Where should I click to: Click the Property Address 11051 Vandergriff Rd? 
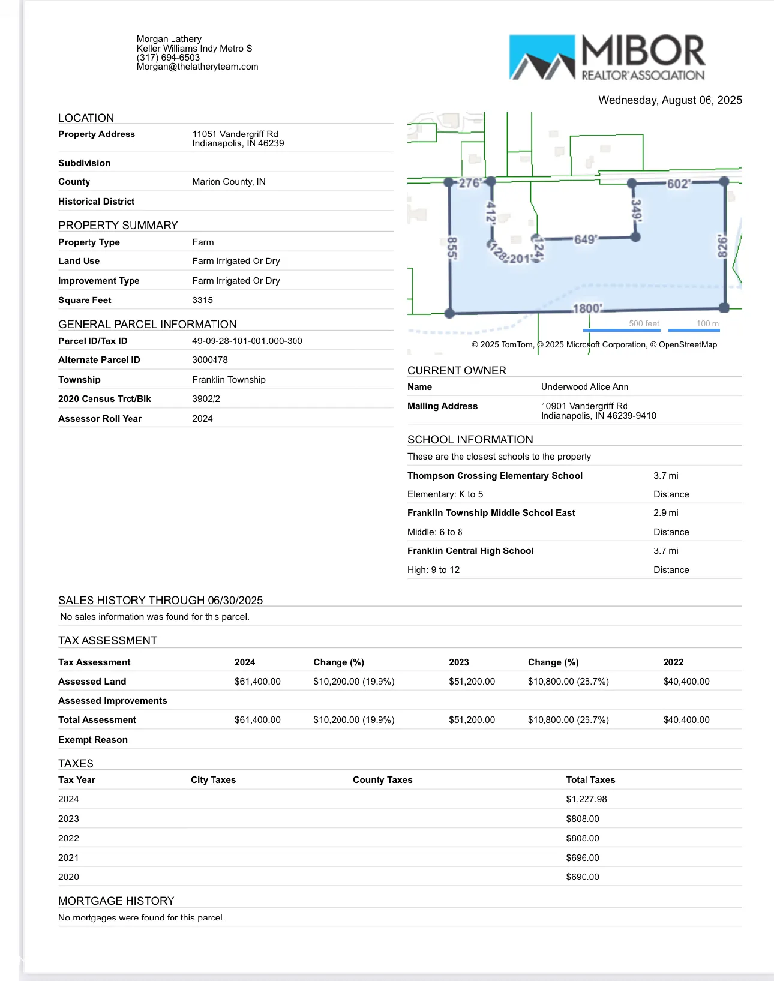tap(235, 134)
